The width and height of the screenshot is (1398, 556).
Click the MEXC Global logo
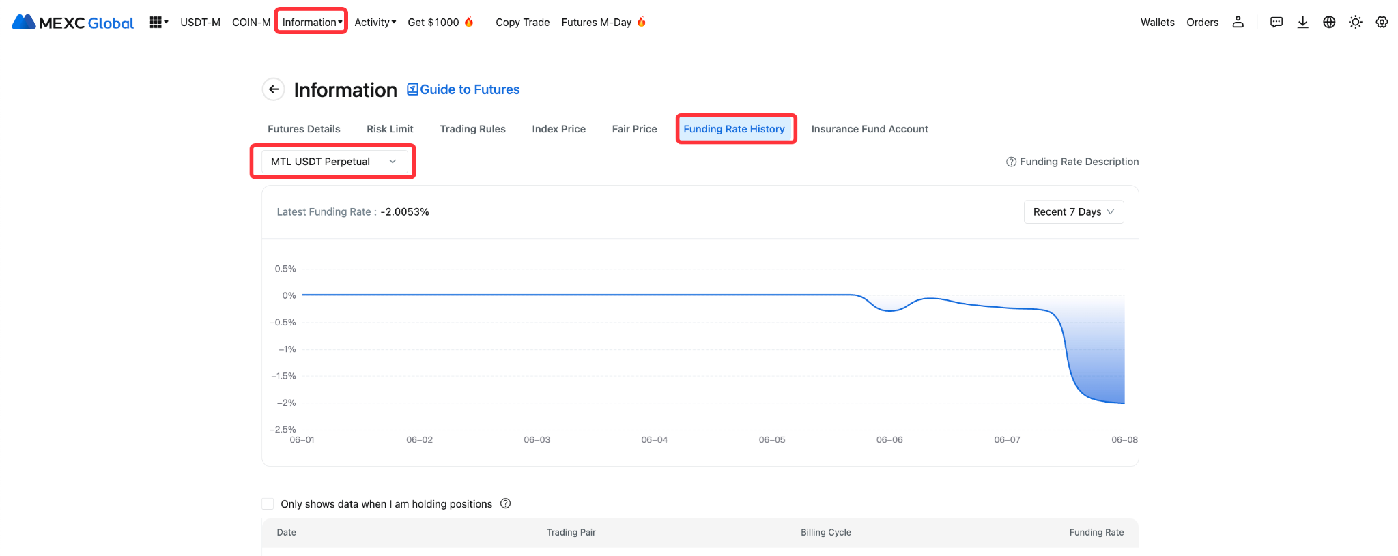click(73, 23)
